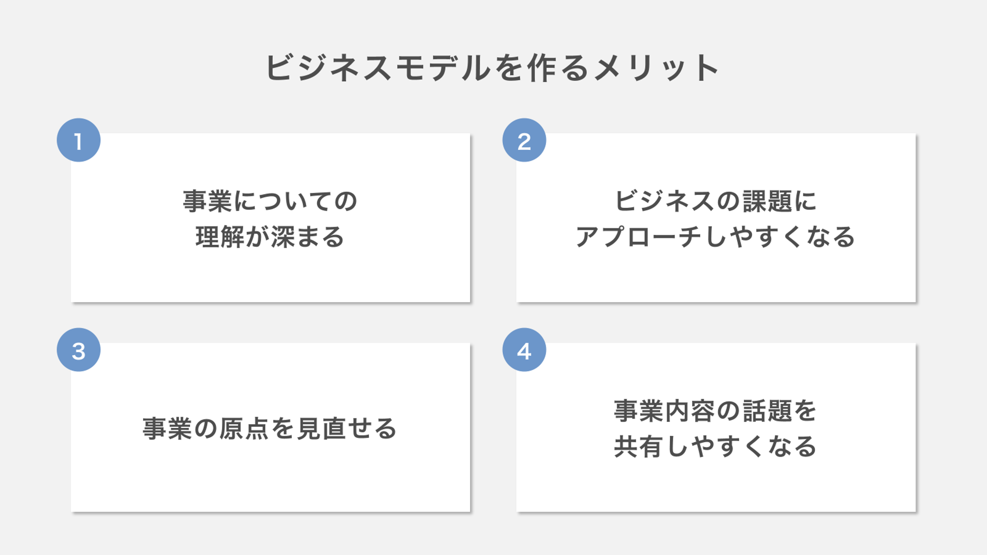Select the word '見直せる' in card three
This screenshot has width=987, height=555.
(x=347, y=428)
